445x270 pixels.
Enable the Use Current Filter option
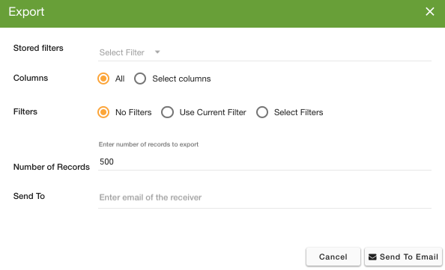(168, 112)
